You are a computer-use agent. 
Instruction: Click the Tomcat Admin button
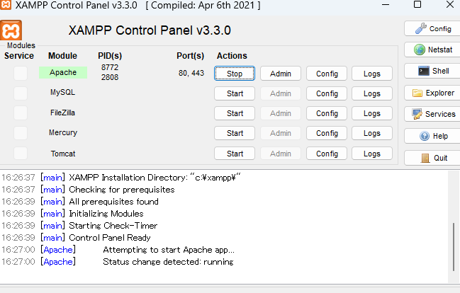[281, 154]
